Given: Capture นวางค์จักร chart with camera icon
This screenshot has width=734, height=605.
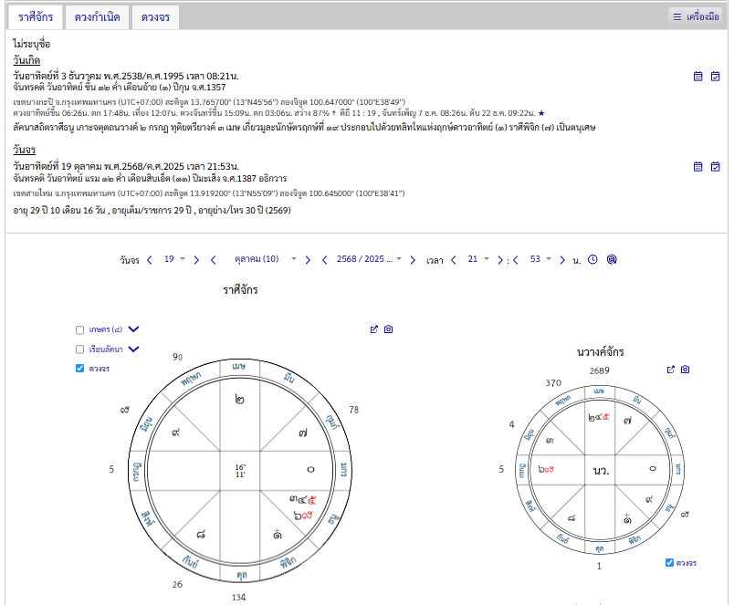Looking at the screenshot, I should (686, 370).
